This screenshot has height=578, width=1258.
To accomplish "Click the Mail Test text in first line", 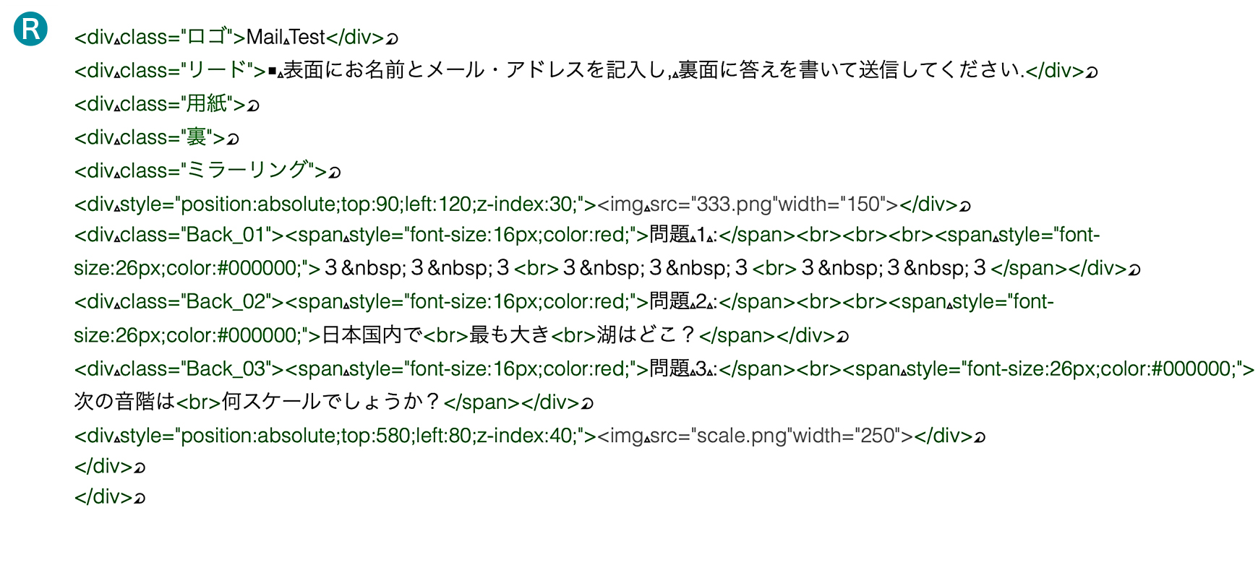I will coord(286,37).
